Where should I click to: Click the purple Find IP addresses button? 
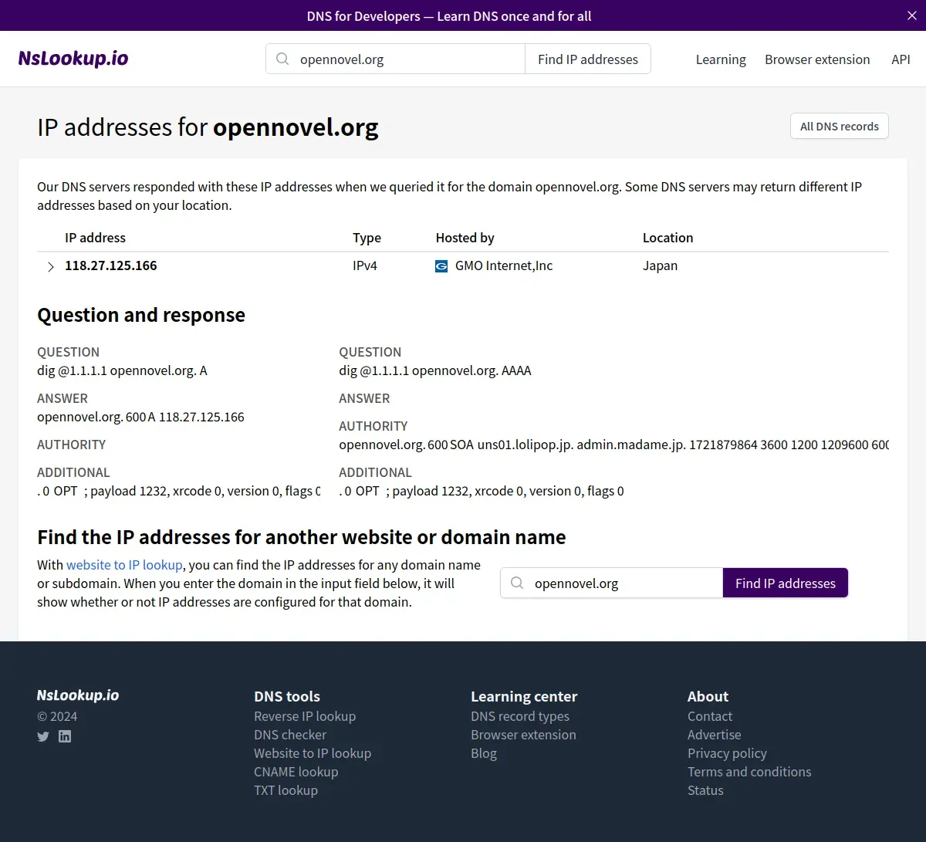[x=786, y=583]
